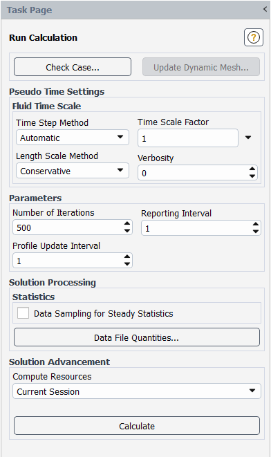Open the Time Step Method dropdown
The height and width of the screenshot is (457, 271).
click(x=73, y=138)
